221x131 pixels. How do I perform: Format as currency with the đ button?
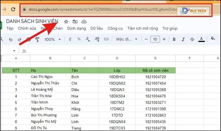coord(70,39)
